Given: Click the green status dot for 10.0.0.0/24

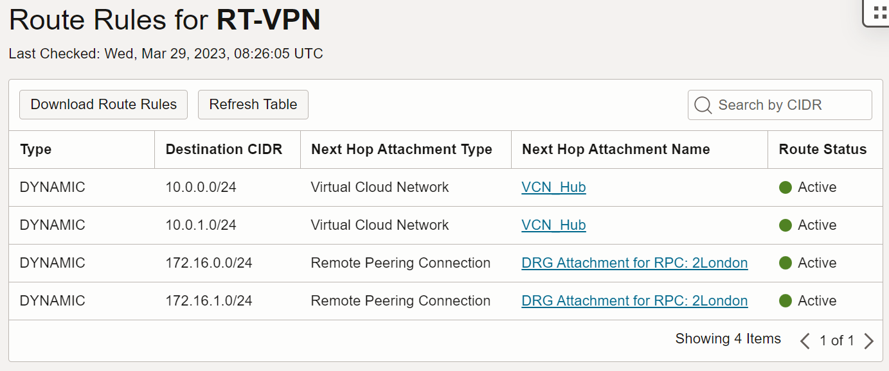Looking at the screenshot, I should tap(785, 187).
